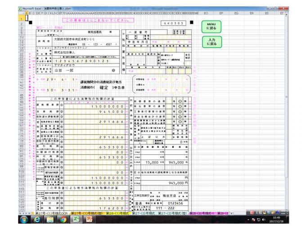This screenshot has width=306, height=230.
Task: Launch Internet Explorer from the taskbar
Action: [x=37, y=220]
